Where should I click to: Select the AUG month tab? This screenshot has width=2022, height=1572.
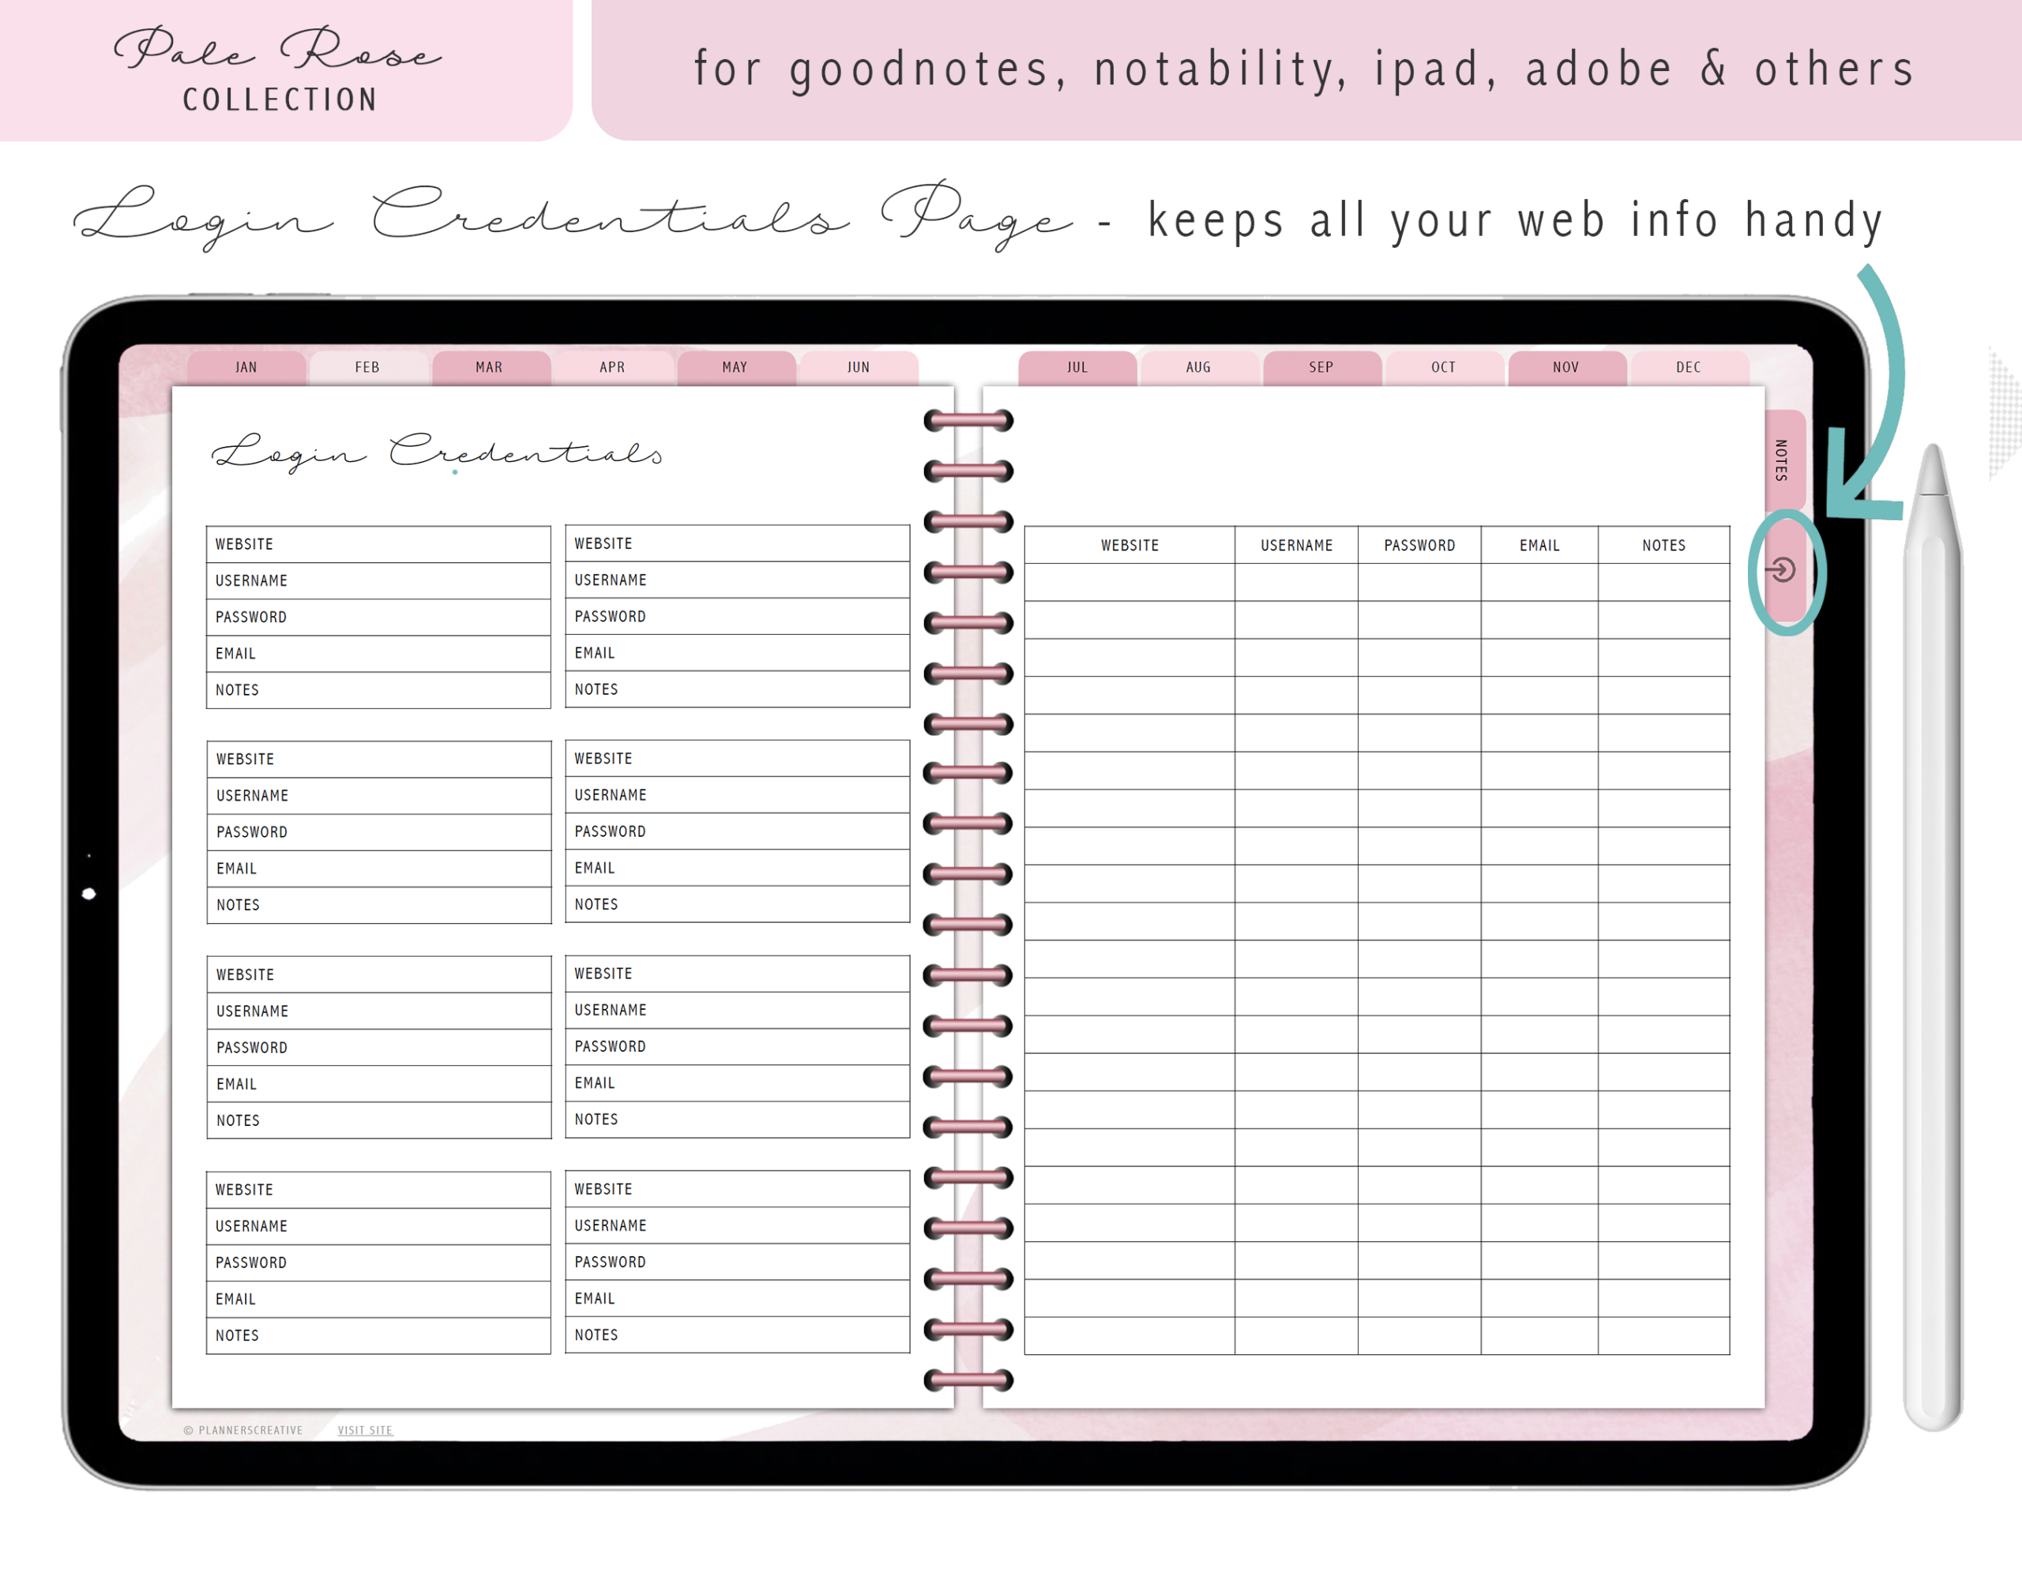[1199, 367]
